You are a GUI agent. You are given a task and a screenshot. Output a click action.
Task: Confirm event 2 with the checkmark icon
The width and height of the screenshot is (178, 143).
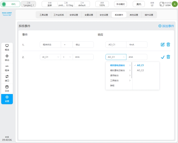click(x=163, y=57)
